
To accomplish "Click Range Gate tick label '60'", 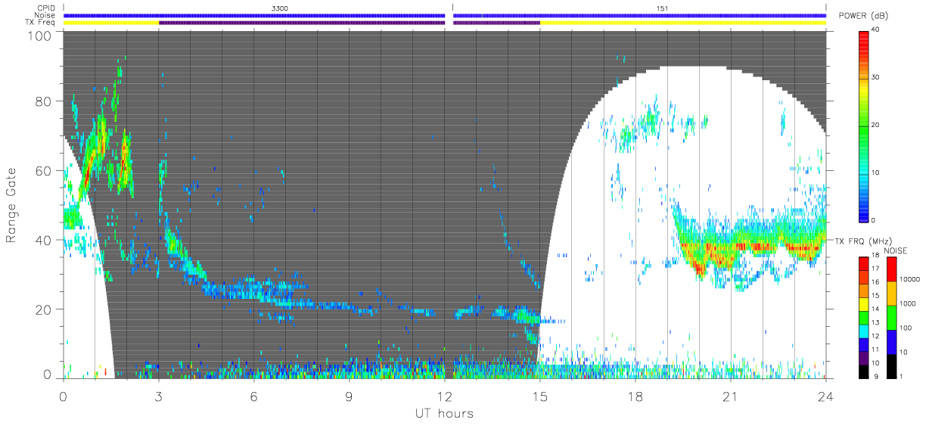I will coord(43,171).
